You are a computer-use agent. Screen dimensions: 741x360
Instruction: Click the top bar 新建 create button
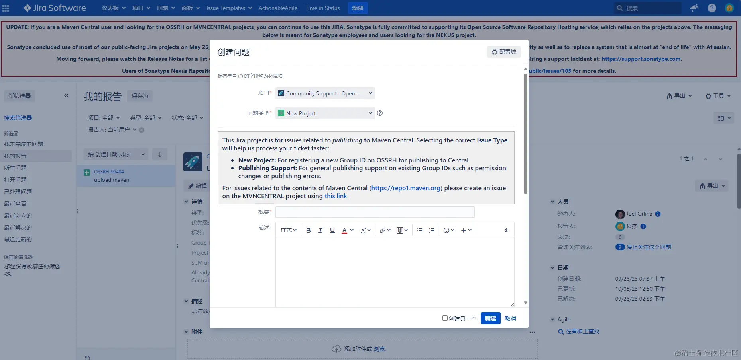pyautogui.click(x=358, y=8)
